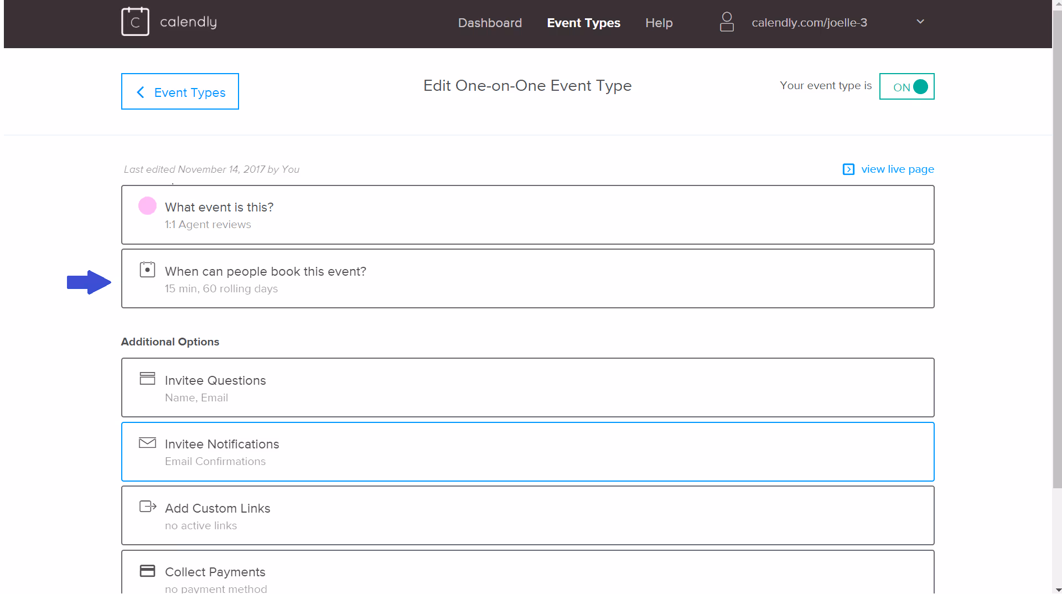Click the calendar icon beside booking availability
1062x594 pixels.
(x=147, y=270)
